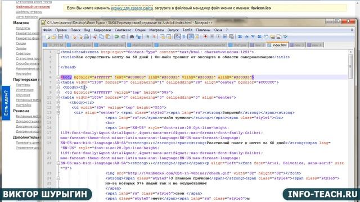Screen dimensions: 360x202
Task: Collapse the td fold on line 9
Action: [58, 92]
